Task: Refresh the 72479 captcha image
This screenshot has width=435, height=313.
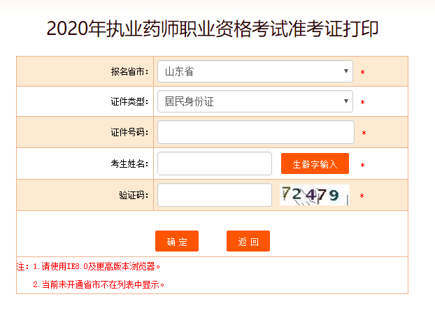Action: coord(314,195)
